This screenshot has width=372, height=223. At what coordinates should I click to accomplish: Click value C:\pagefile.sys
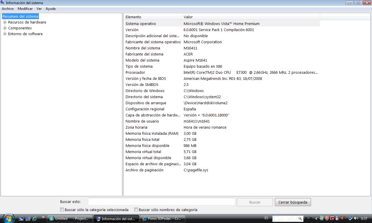[x=196, y=170]
